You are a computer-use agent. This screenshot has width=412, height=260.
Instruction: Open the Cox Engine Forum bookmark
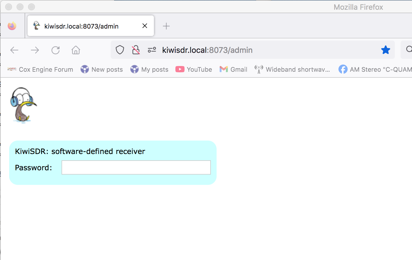pos(40,69)
